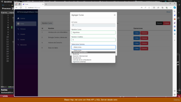181x102 pixels.
Task: Open Persona in the sidebar menu
Action: 26,29
